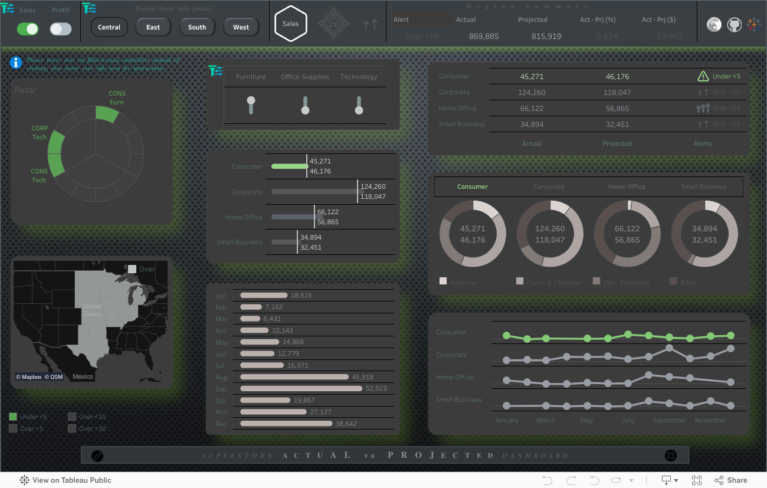
Task: Click the filter icon beside Sales toggle
Action: [8, 8]
